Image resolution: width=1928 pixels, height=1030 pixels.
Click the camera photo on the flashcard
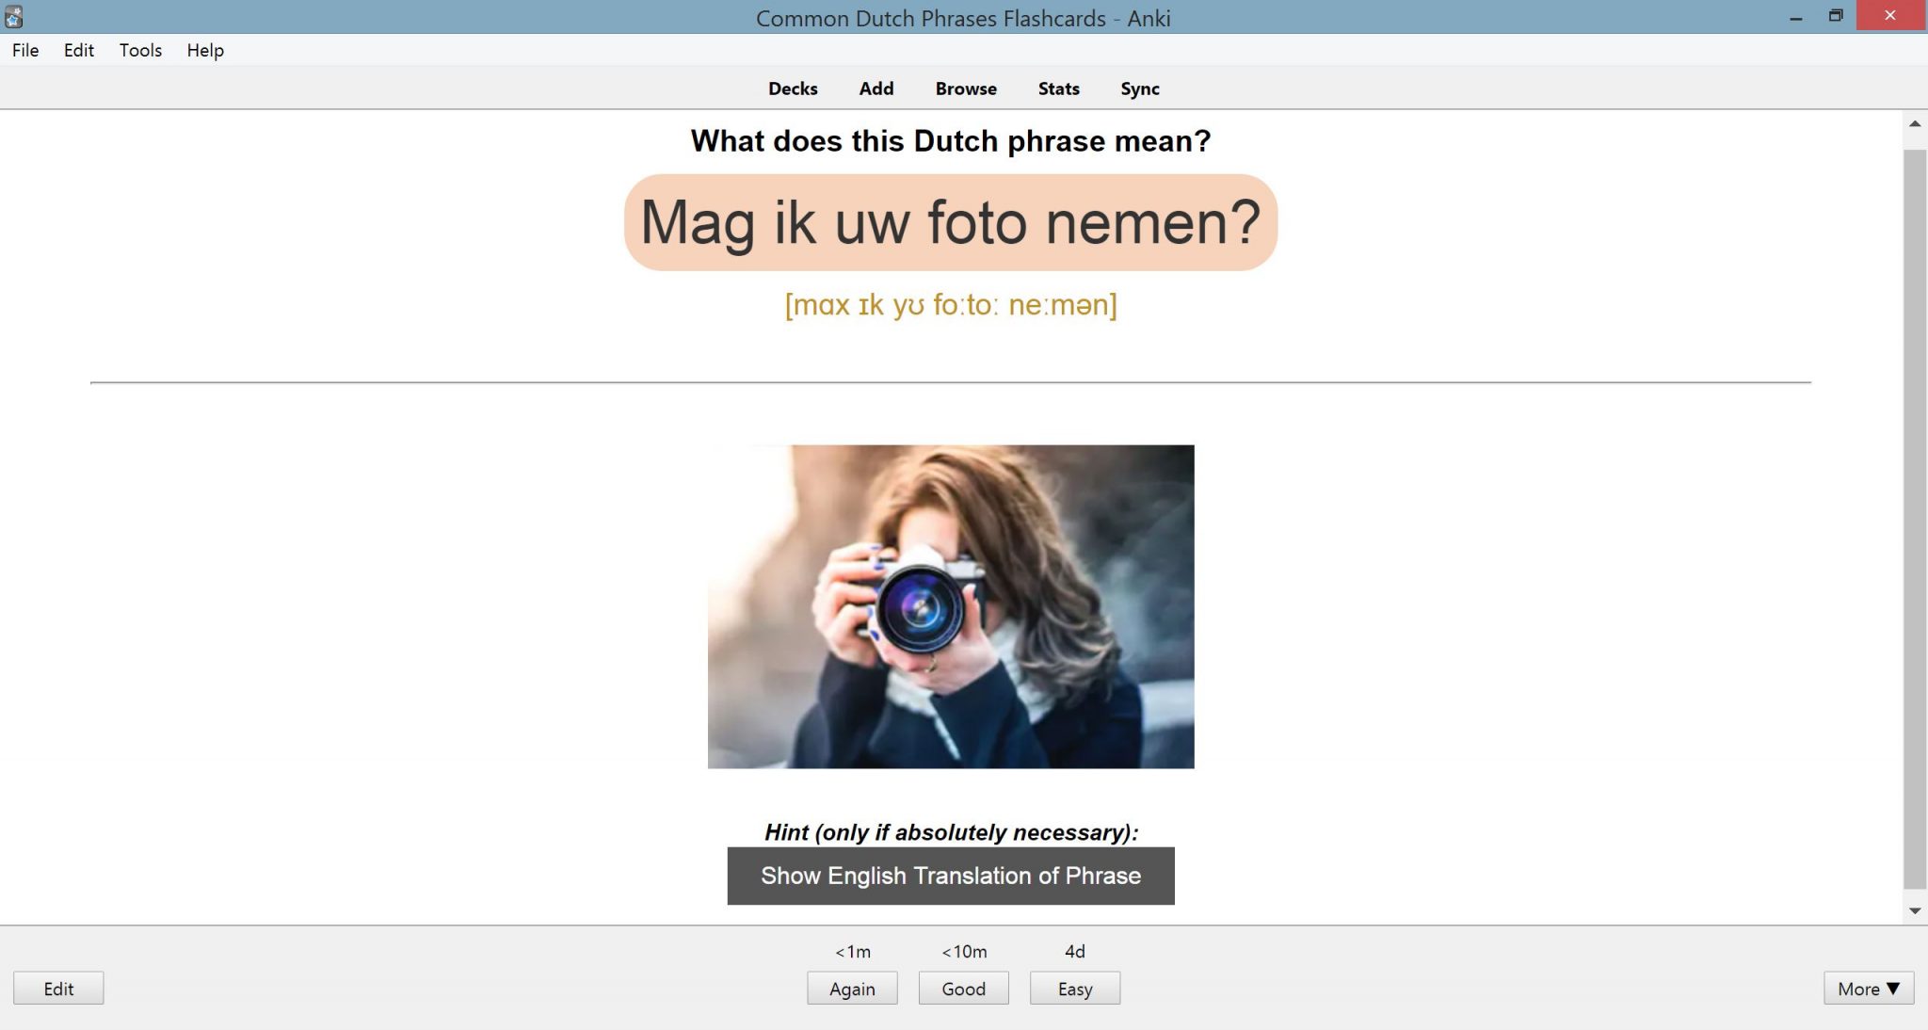click(x=951, y=607)
